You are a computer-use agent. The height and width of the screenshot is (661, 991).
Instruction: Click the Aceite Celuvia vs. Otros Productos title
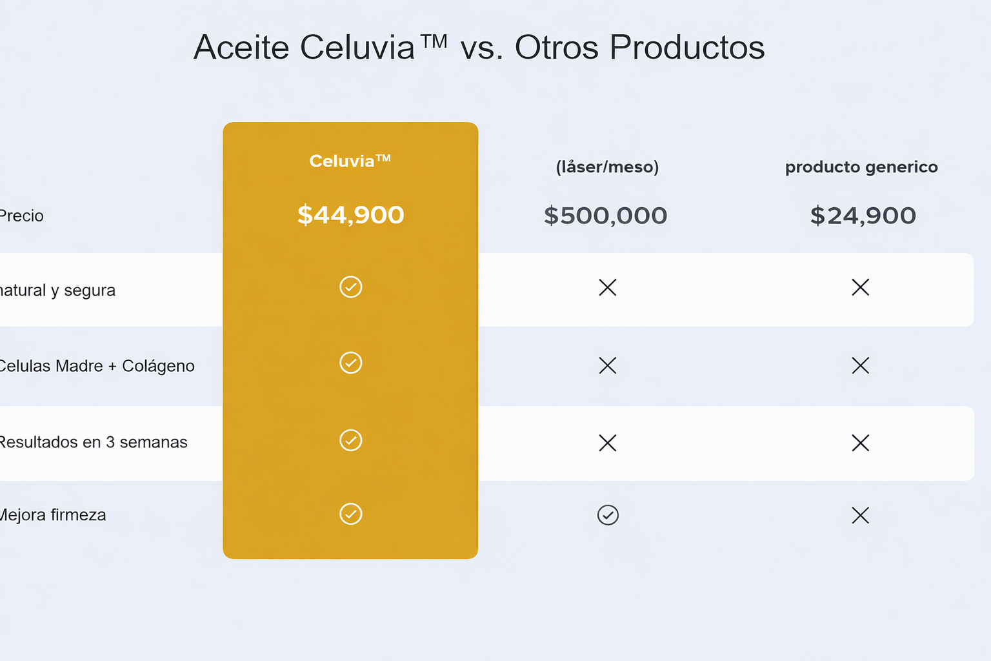[479, 47]
